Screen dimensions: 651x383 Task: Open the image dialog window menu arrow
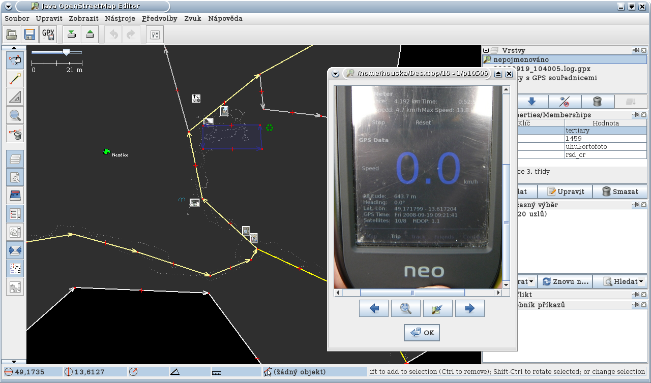(x=335, y=74)
